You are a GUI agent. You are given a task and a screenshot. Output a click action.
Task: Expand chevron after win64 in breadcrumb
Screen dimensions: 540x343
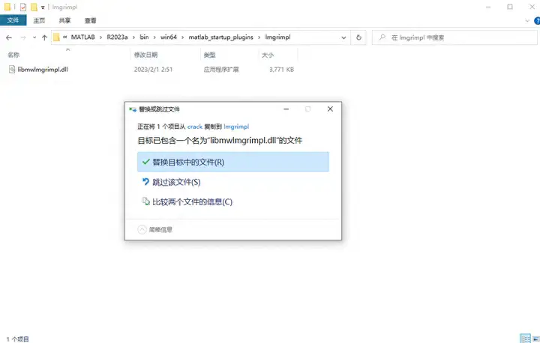[x=182, y=37]
